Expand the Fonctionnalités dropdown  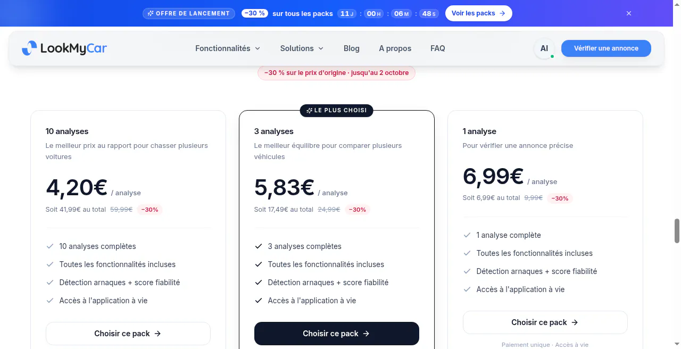[228, 48]
